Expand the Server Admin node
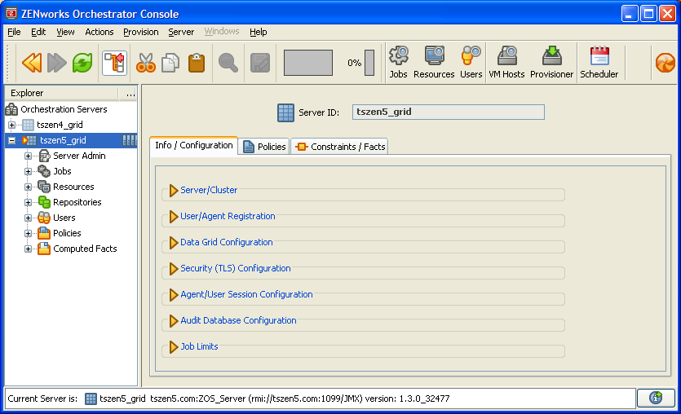 point(29,156)
